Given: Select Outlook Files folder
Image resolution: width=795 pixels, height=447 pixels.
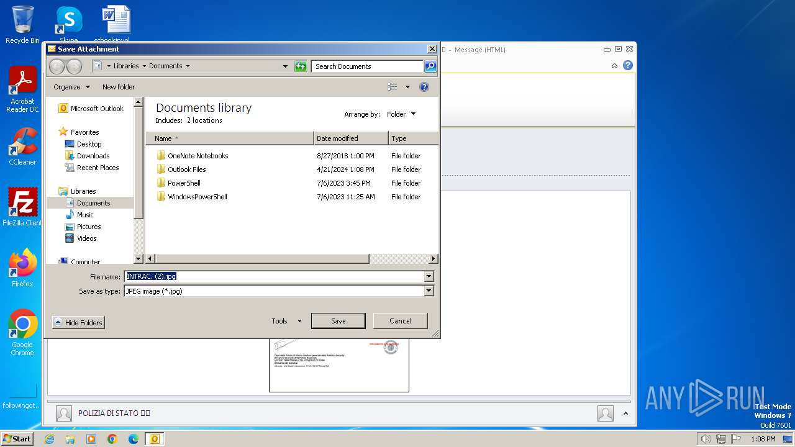Looking at the screenshot, I should click(186, 169).
